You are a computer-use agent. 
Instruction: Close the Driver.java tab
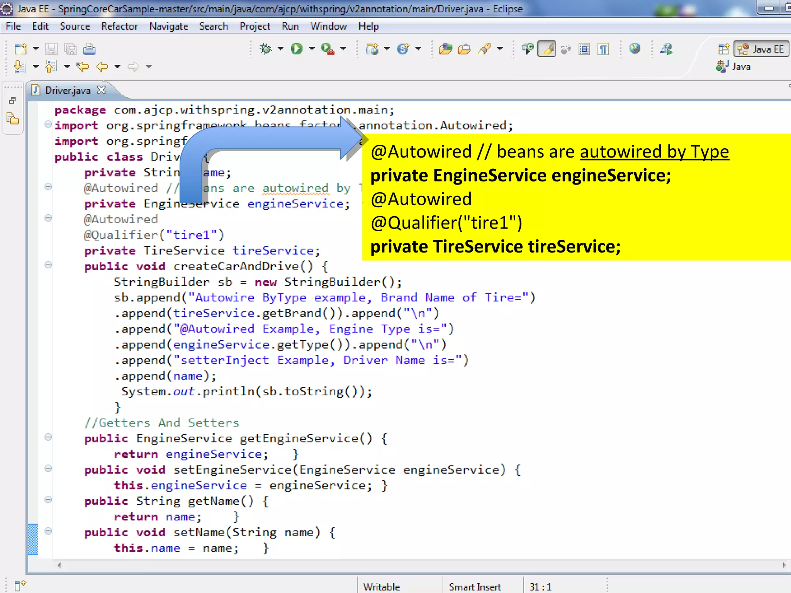pos(102,90)
